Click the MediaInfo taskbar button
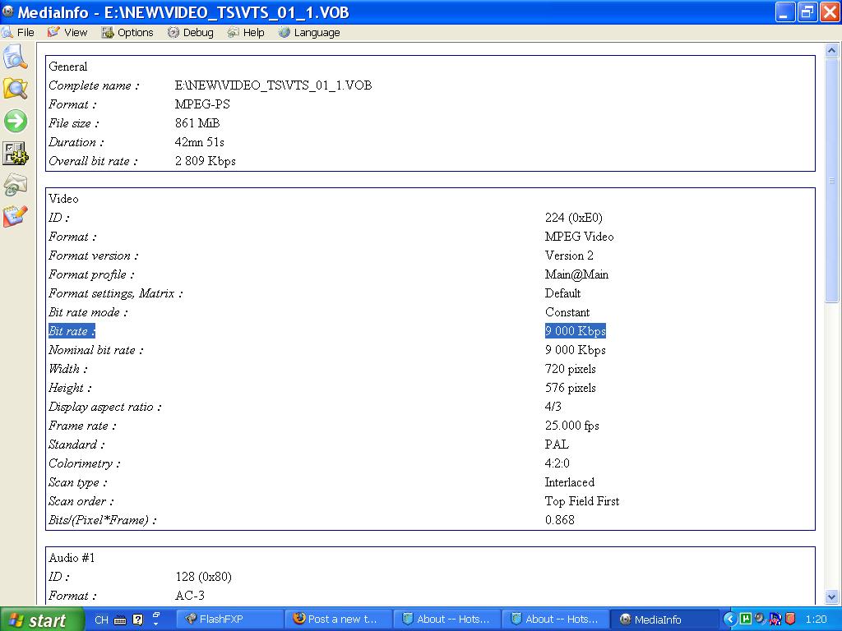 664,619
